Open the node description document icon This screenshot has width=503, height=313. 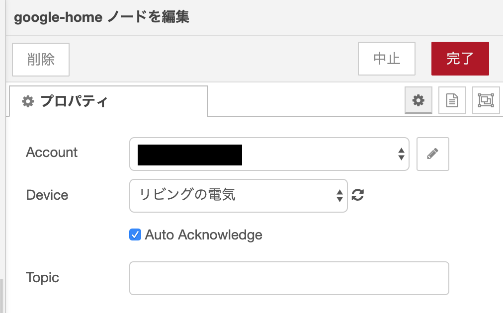click(x=452, y=100)
